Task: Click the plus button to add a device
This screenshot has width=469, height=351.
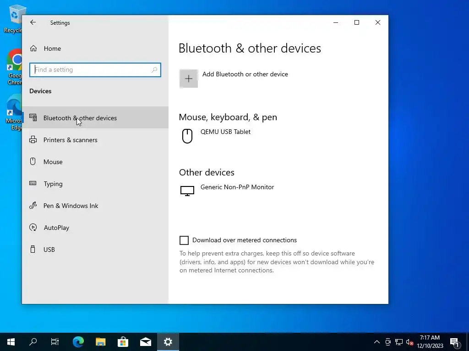Action: click(188, 79)
